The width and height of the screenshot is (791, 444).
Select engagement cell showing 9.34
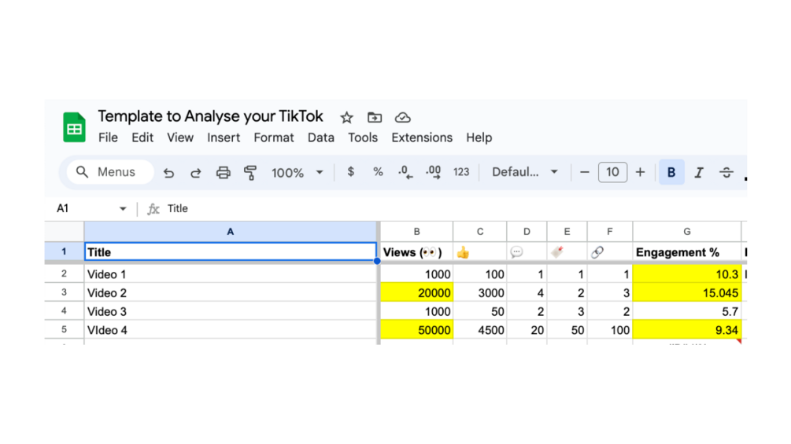(687, 330)
